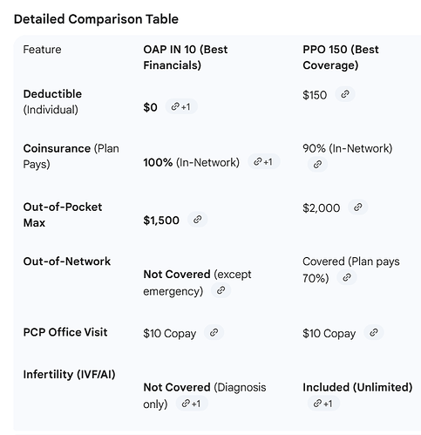
Task: Open link icon beside PPO $10 Copay
Action: point(374,332)
